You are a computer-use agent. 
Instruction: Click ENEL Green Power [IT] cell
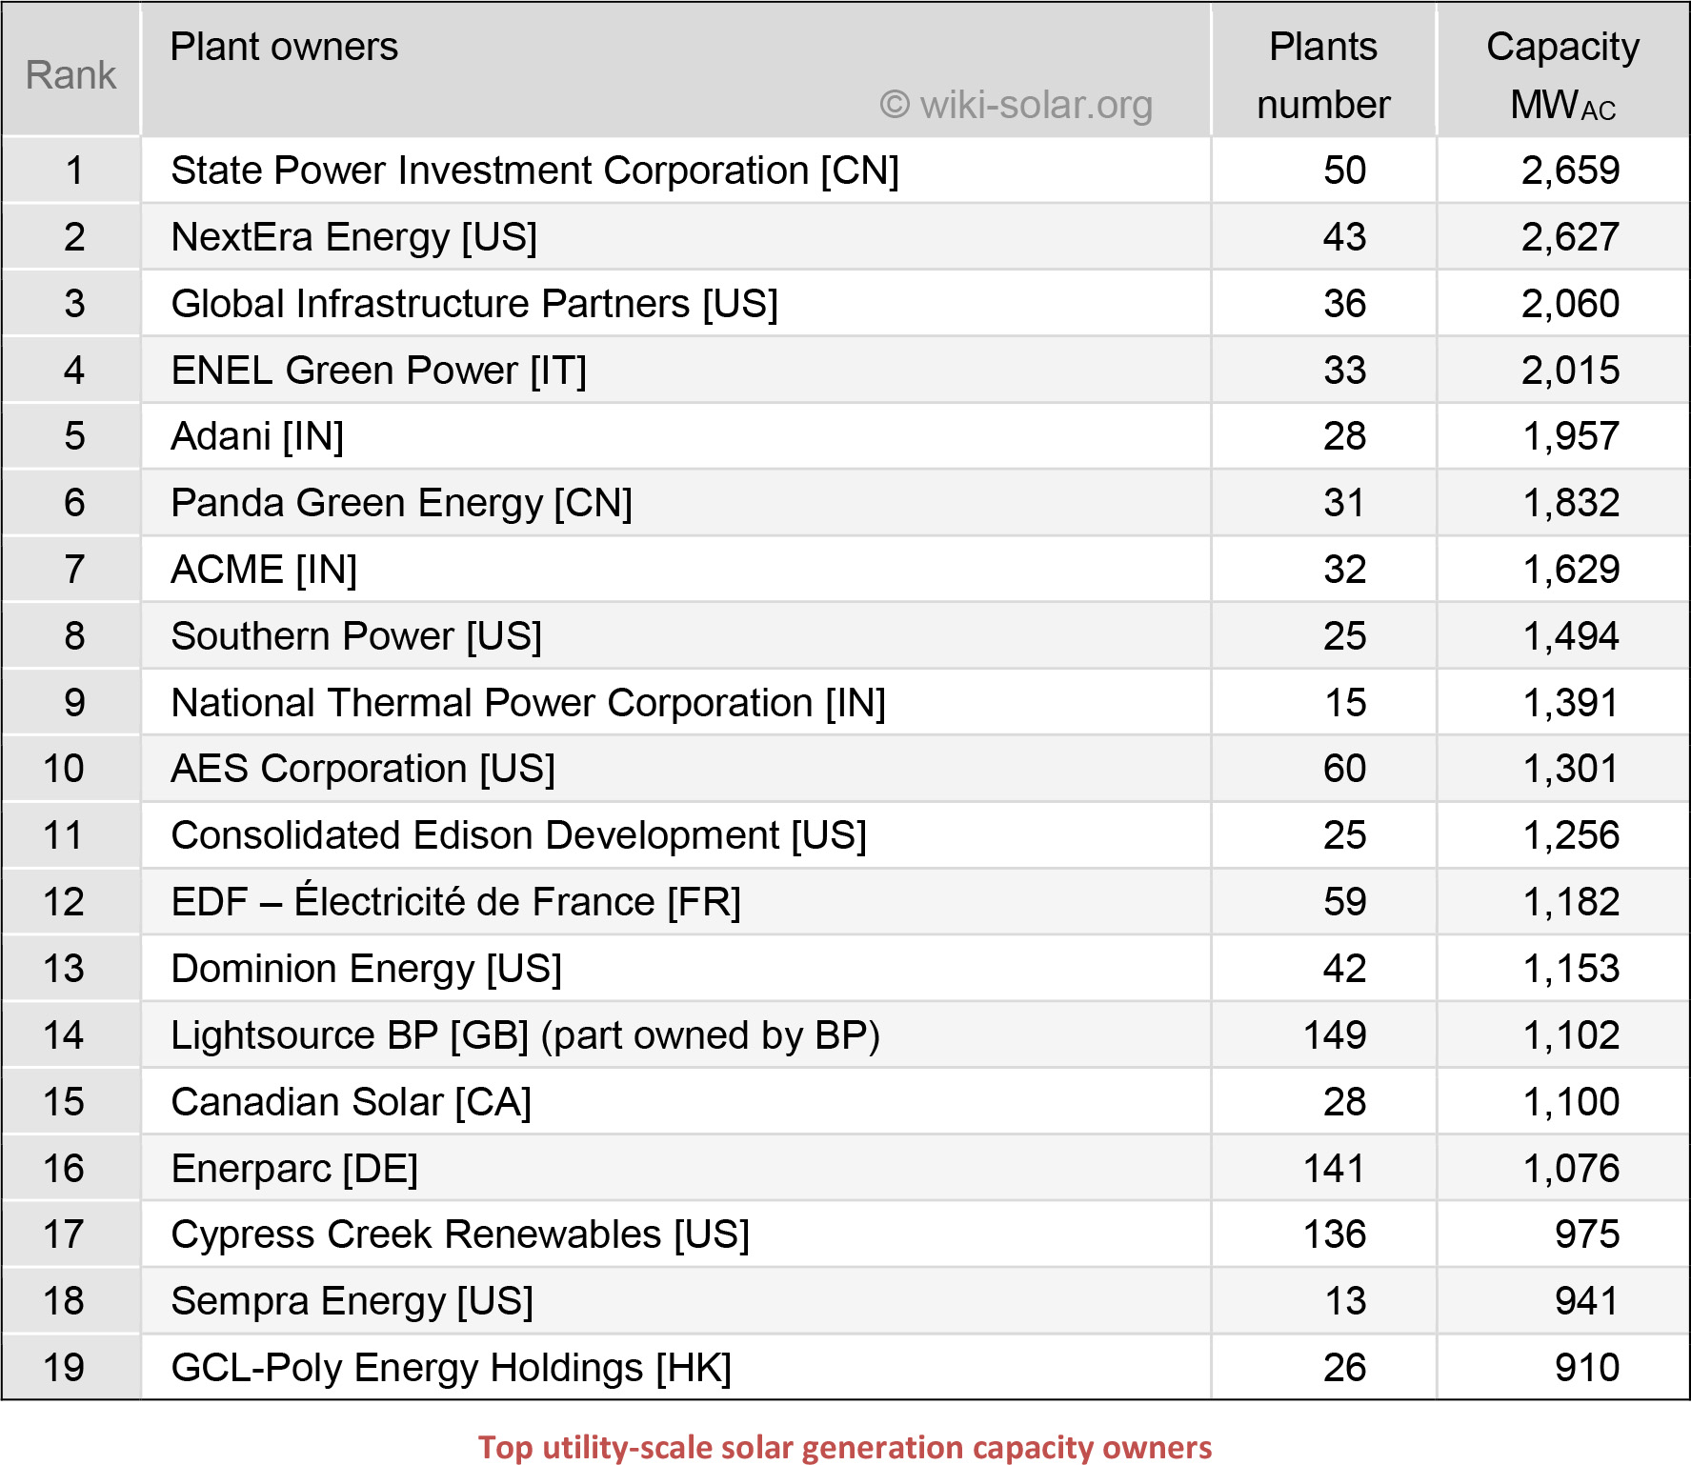pos(378,371)
